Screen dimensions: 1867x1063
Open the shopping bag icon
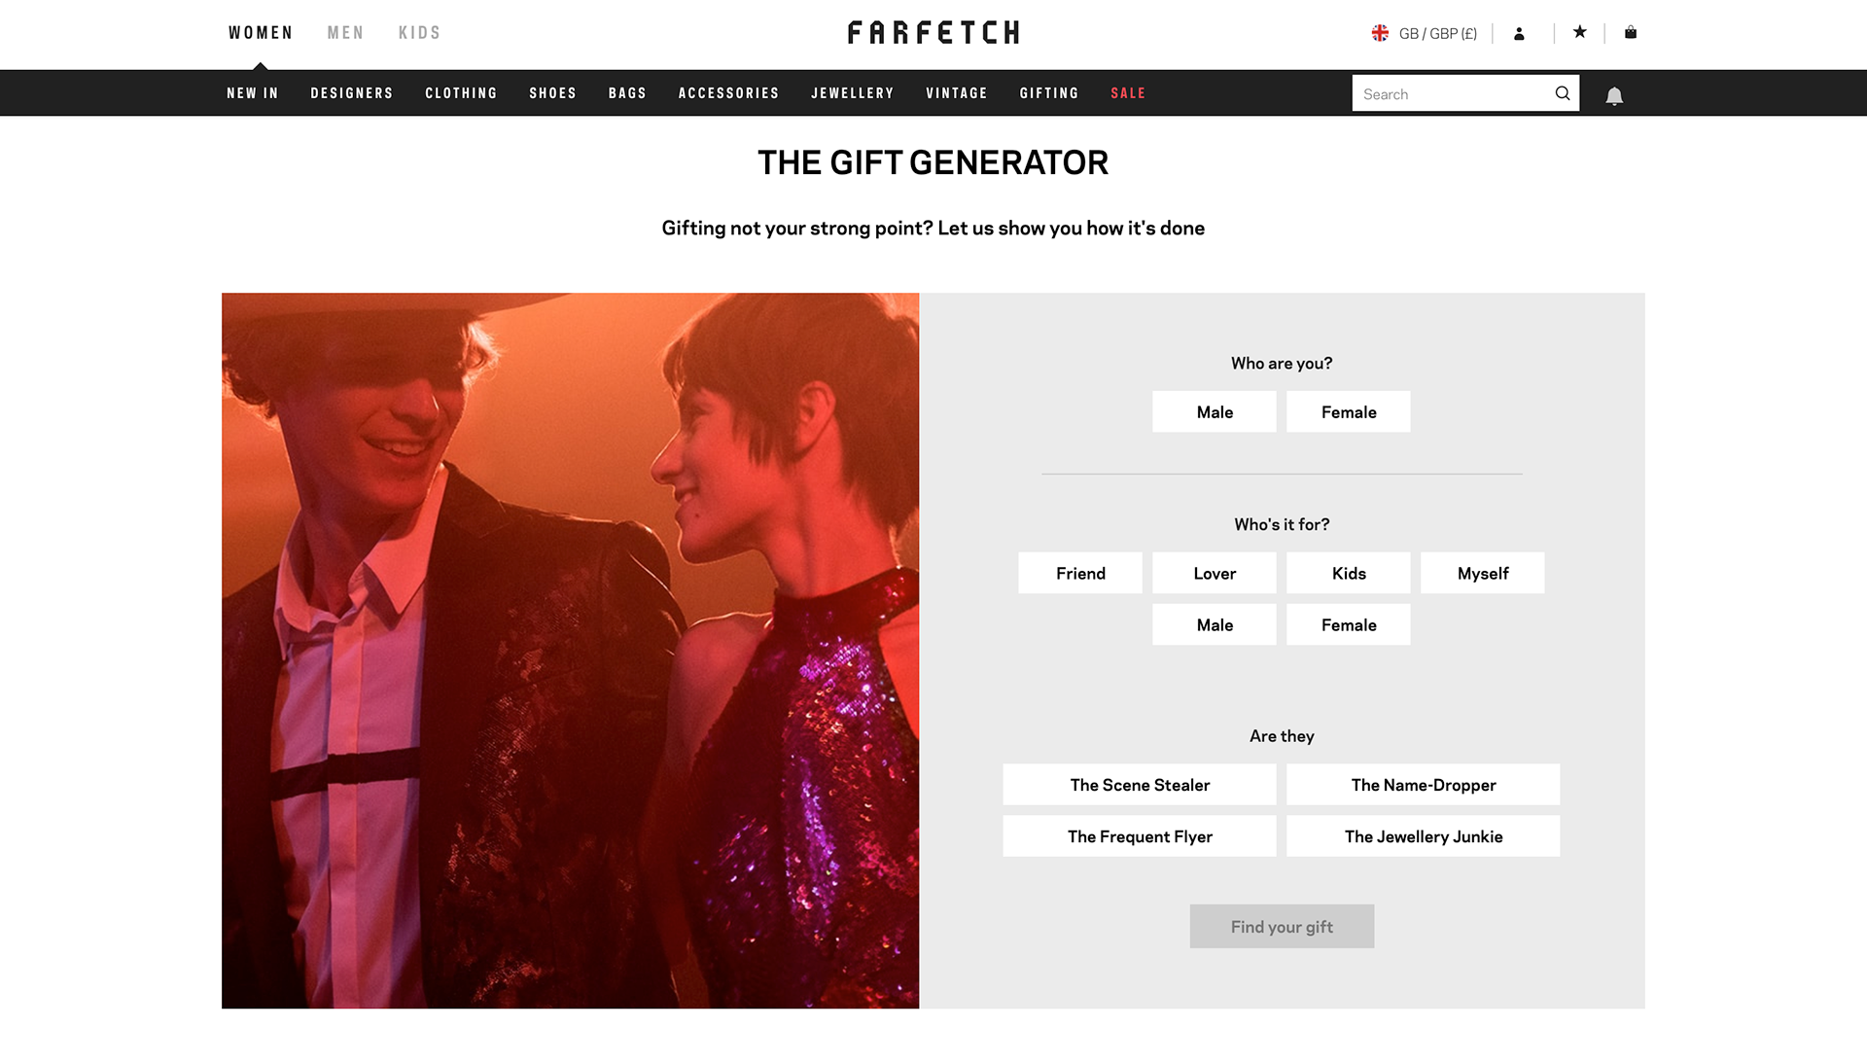tap(1631, 32)
